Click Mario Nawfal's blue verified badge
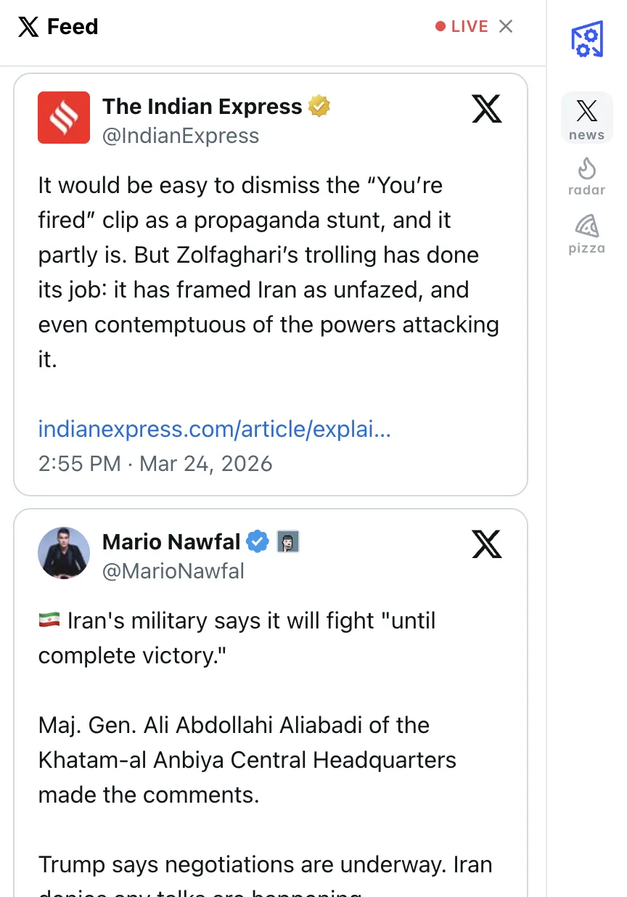The width and height of the screenshot is (627, 897). 258,541
